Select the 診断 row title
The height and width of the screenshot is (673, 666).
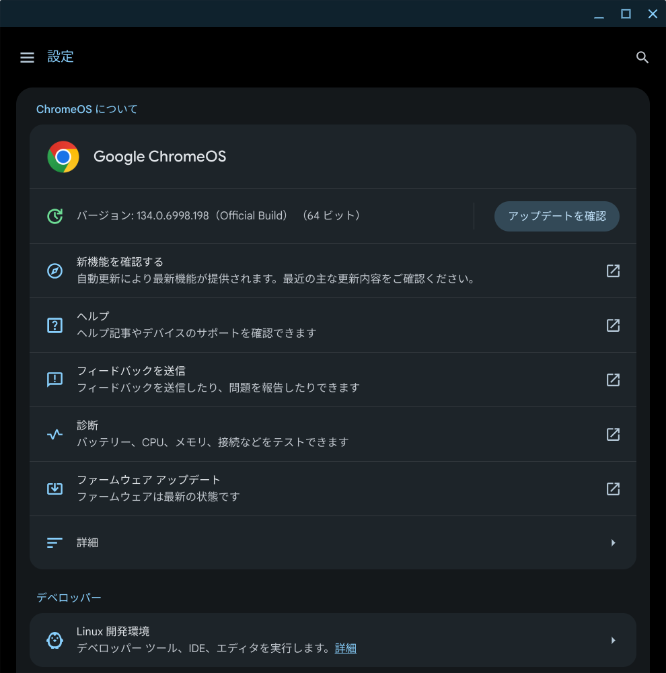(87, 425)
